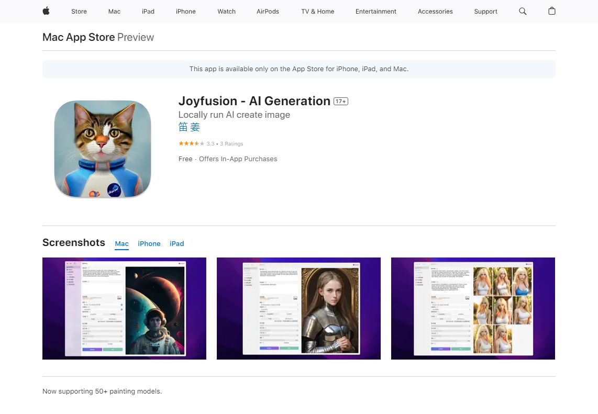Open Mac in navigation bar

(114, 12)
